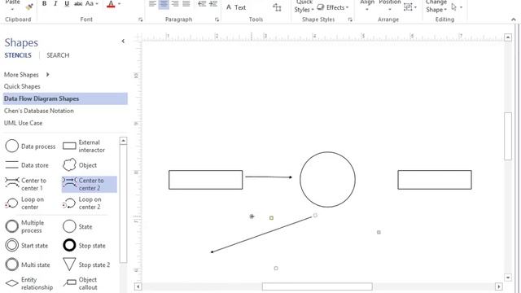Select the Start state shape
Screen dimensions: 521x293
click(x=27, y=246)
